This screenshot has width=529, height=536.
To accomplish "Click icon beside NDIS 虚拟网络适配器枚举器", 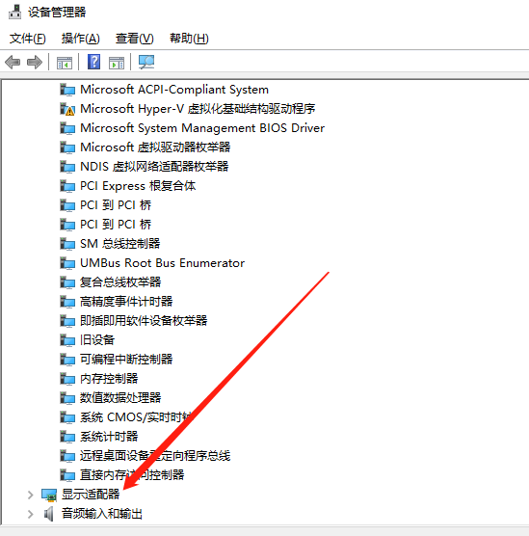I will pyautogui.click(x=67, y=167).
